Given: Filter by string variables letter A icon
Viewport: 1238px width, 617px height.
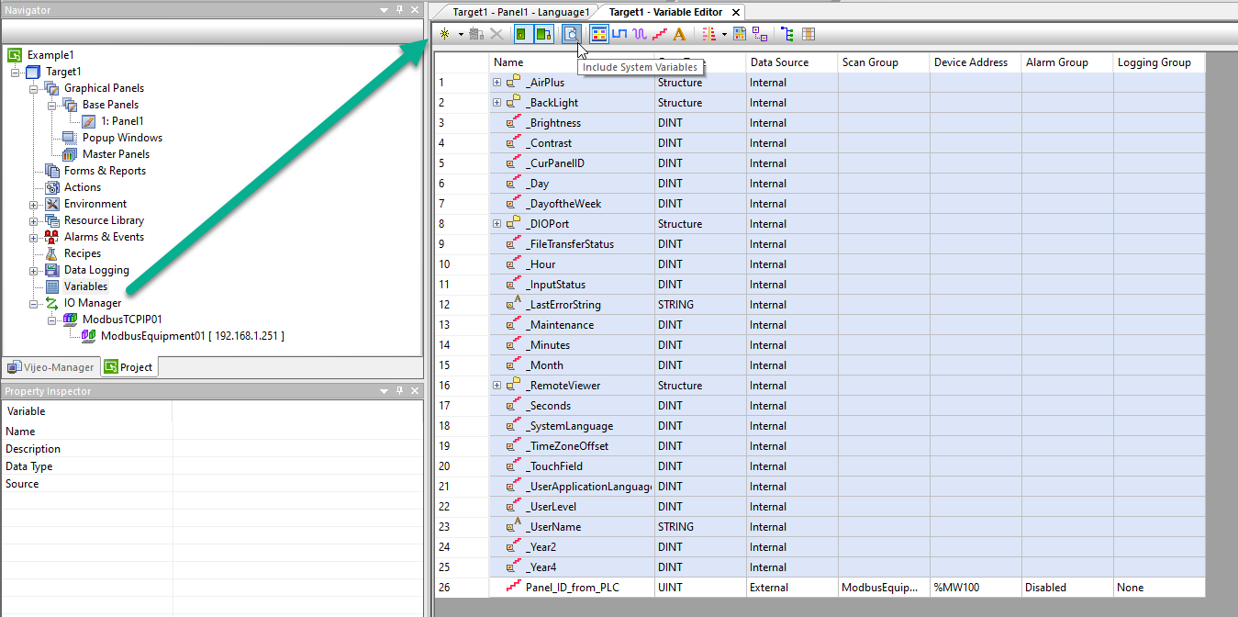Looking at the screenshot, I should [x=679, y=34].
